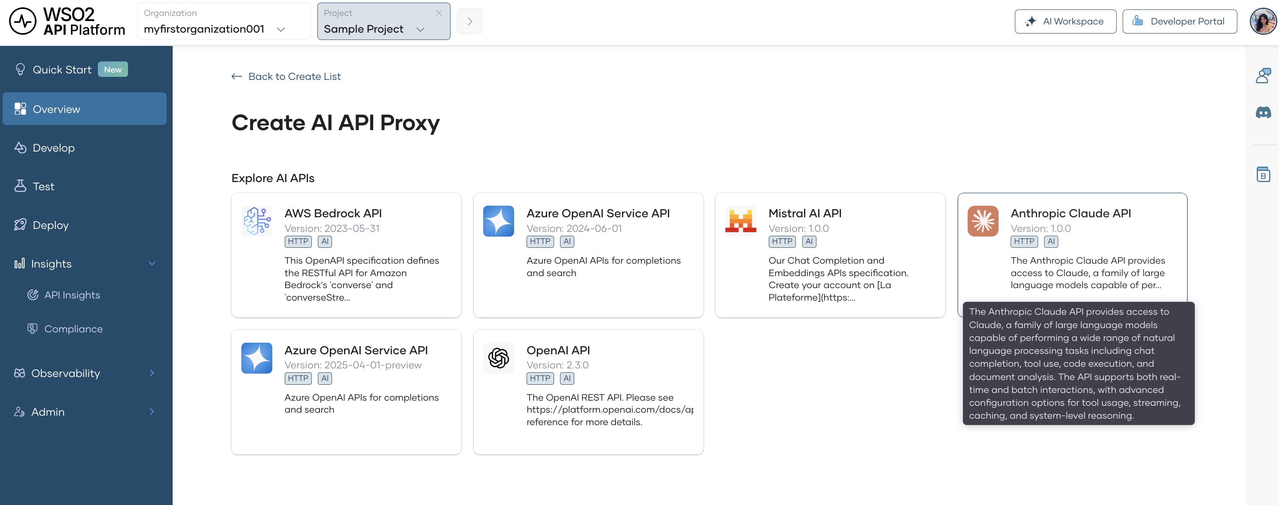
Task: Click the AI Workspace sparkle icon
Action: (1030, 21)
